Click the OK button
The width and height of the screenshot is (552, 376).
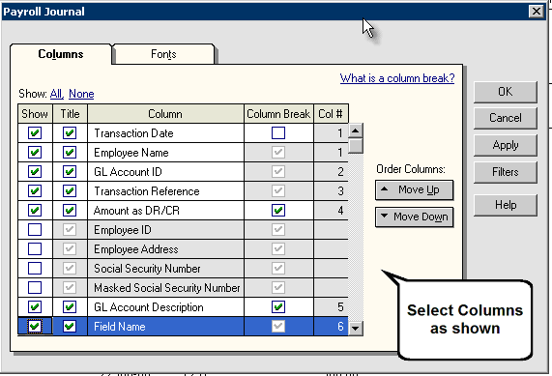point(506,92)
